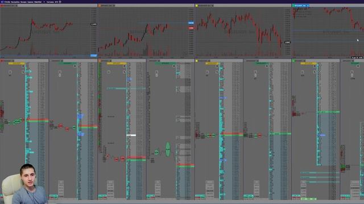Click the large green trade bubble in the fourth order book

(168, 150)
